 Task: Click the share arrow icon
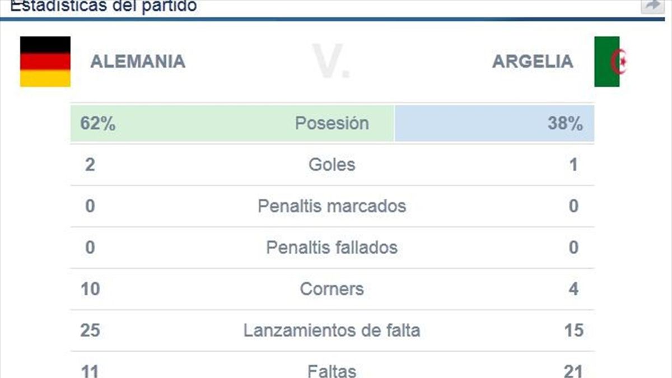coord(652,6)
